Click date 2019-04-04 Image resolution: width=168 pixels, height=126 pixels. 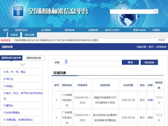(x=128, y=117)
